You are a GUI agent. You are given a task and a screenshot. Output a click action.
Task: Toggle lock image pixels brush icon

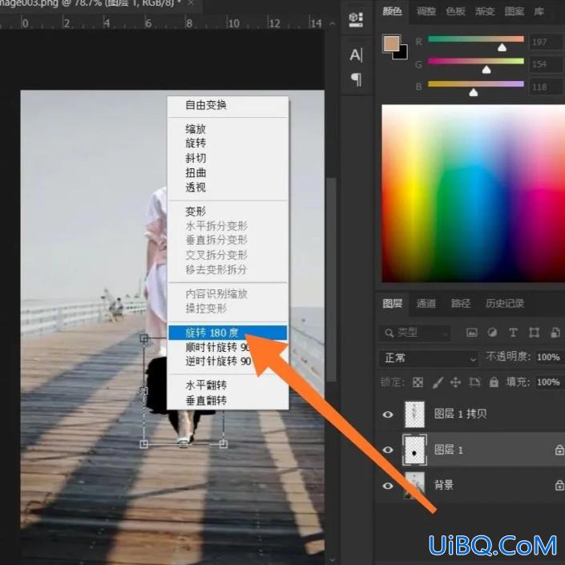pyautogui.click(x=437, y=382)
